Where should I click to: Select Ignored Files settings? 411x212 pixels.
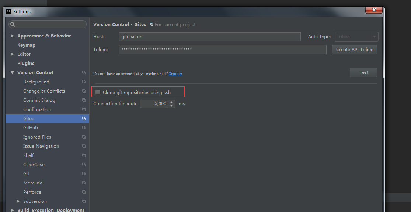[x=37, y=137]
